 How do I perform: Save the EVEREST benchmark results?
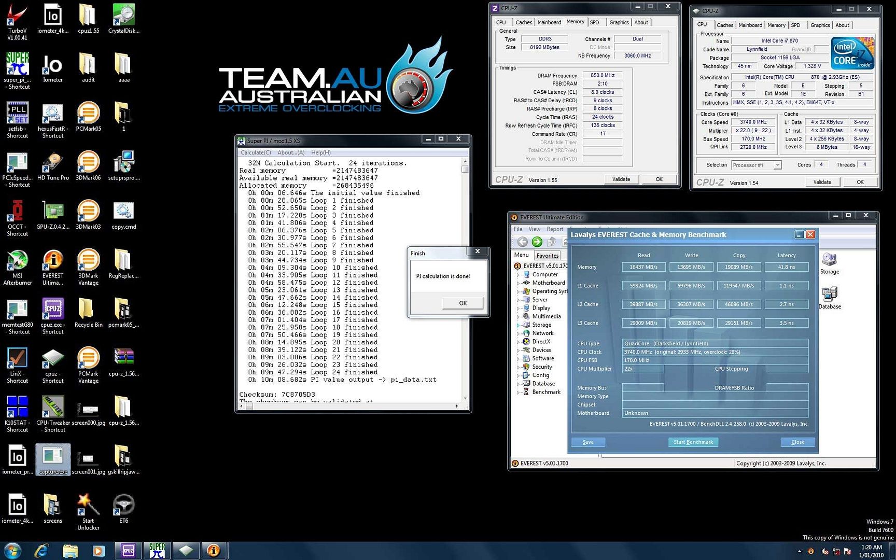point(588,442)
